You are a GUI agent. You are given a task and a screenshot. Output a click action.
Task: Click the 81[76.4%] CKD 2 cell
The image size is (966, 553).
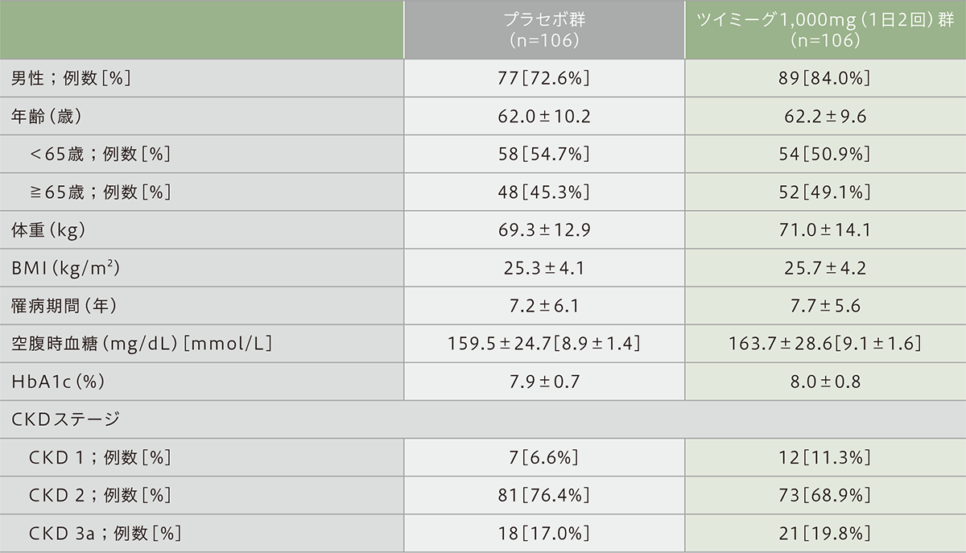(x=544, y=495)
